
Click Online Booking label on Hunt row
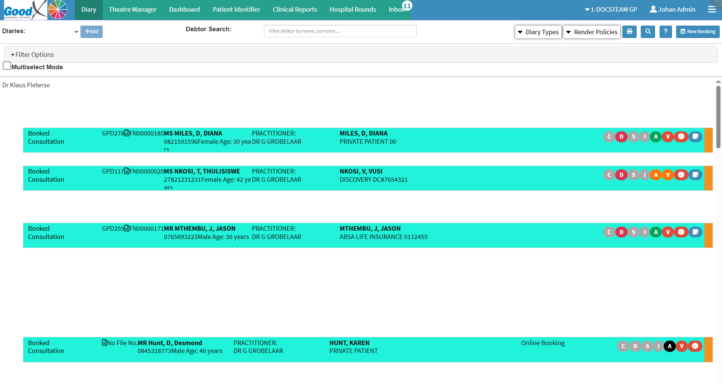click(x=543, y=343)
